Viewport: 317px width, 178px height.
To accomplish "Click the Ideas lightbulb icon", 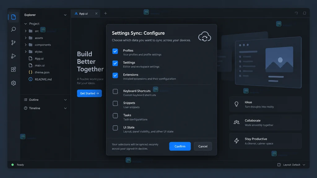I will [236, 104].
